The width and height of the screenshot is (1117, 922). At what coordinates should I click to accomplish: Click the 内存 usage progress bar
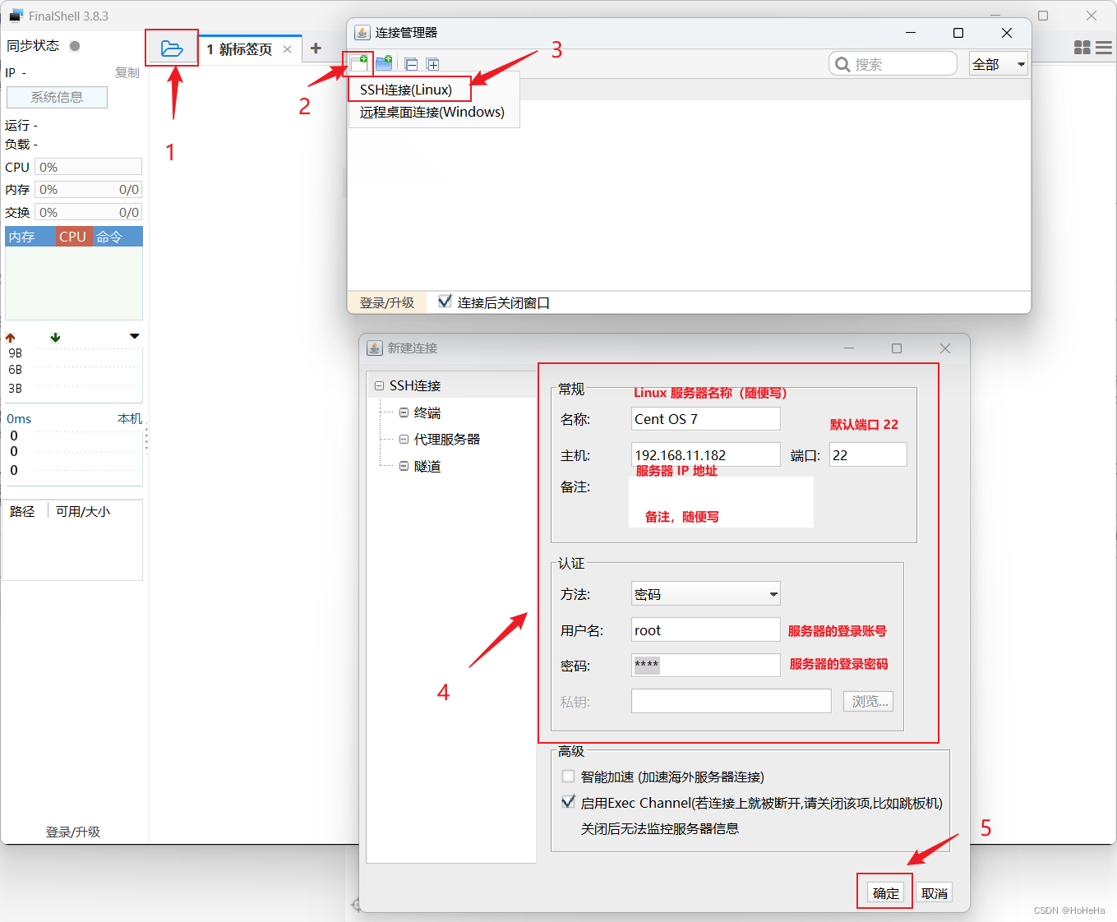(x=89, y=189)
